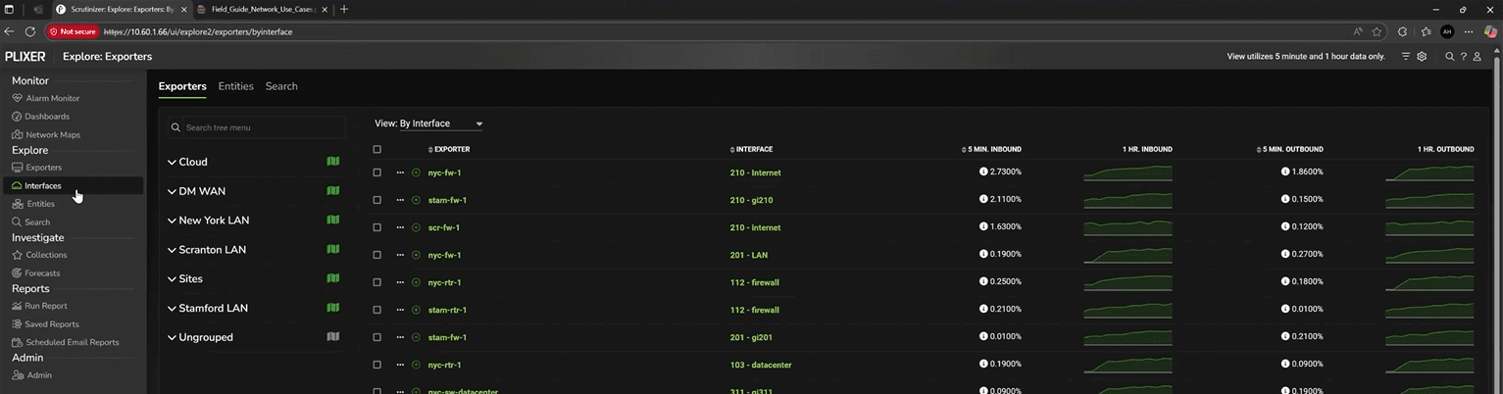Open the View: By Interface dropdown
The width and height of the screenshot is (1503, 394).
[428, 123]
